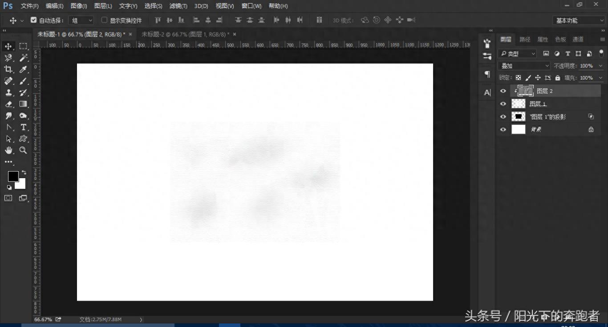Set the foreground color swatch

pos(13,176)
